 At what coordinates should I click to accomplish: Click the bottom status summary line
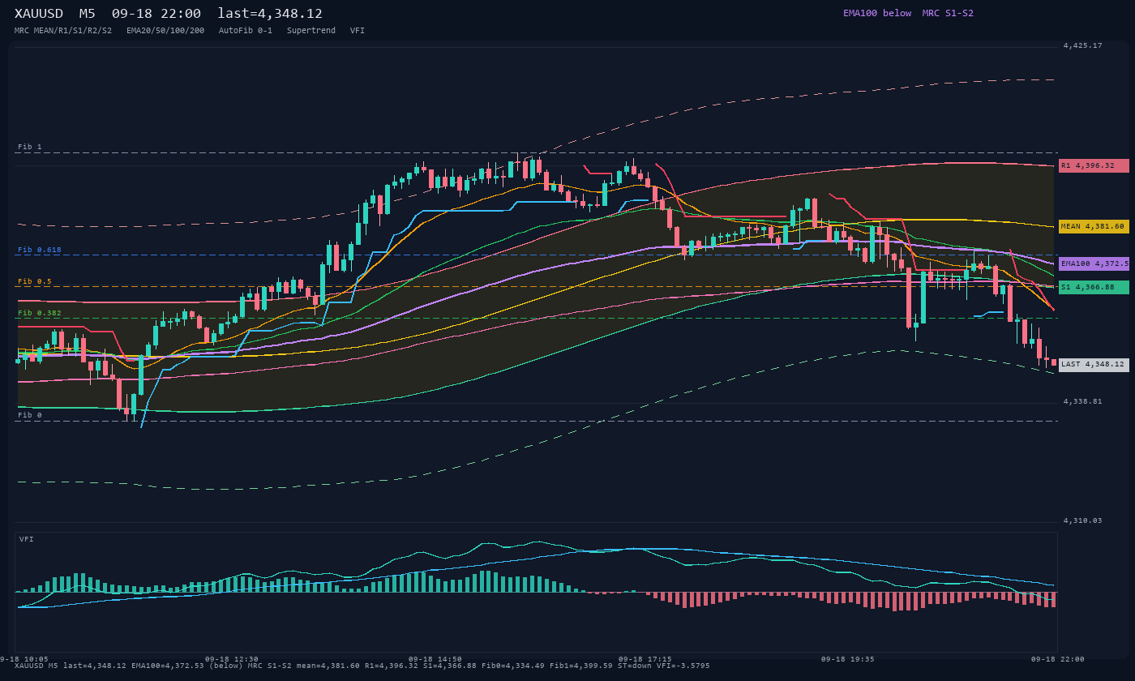tap(362, 666)
